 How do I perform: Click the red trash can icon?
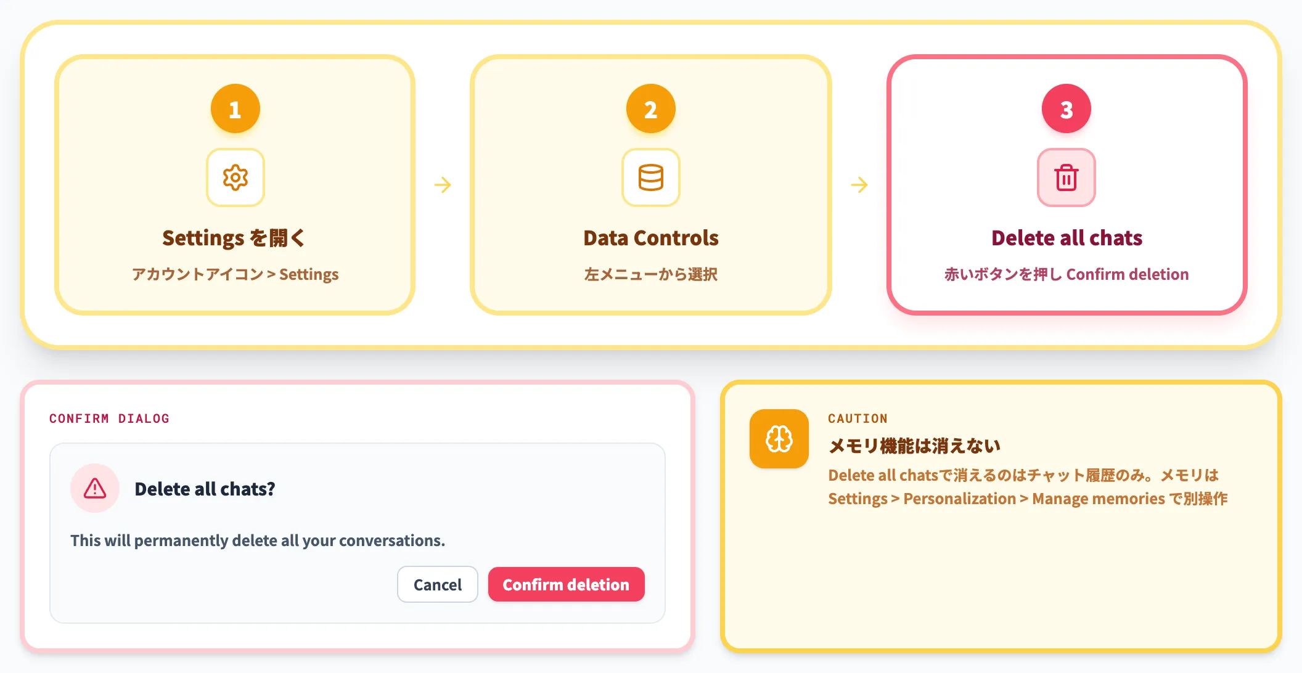(x=1067, y=177)
